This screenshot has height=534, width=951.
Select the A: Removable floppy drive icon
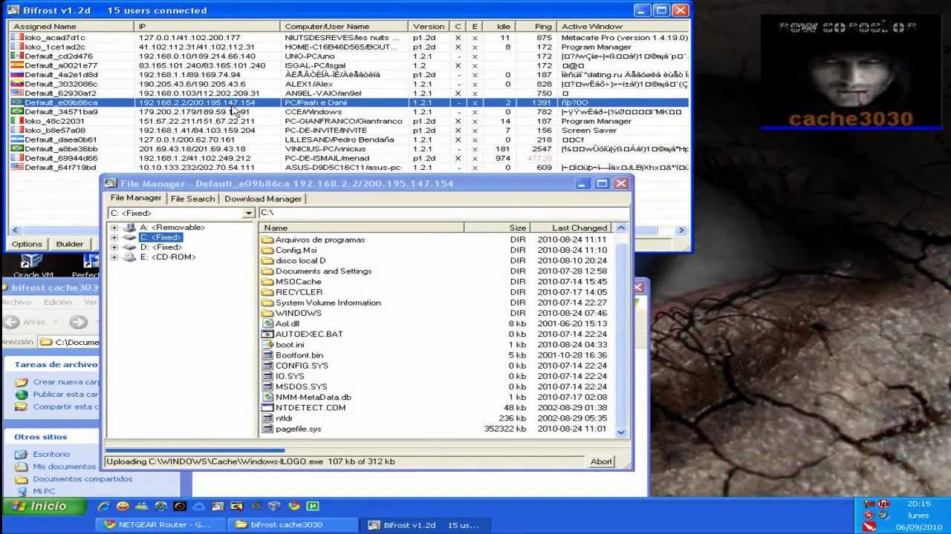pos(130,227)
